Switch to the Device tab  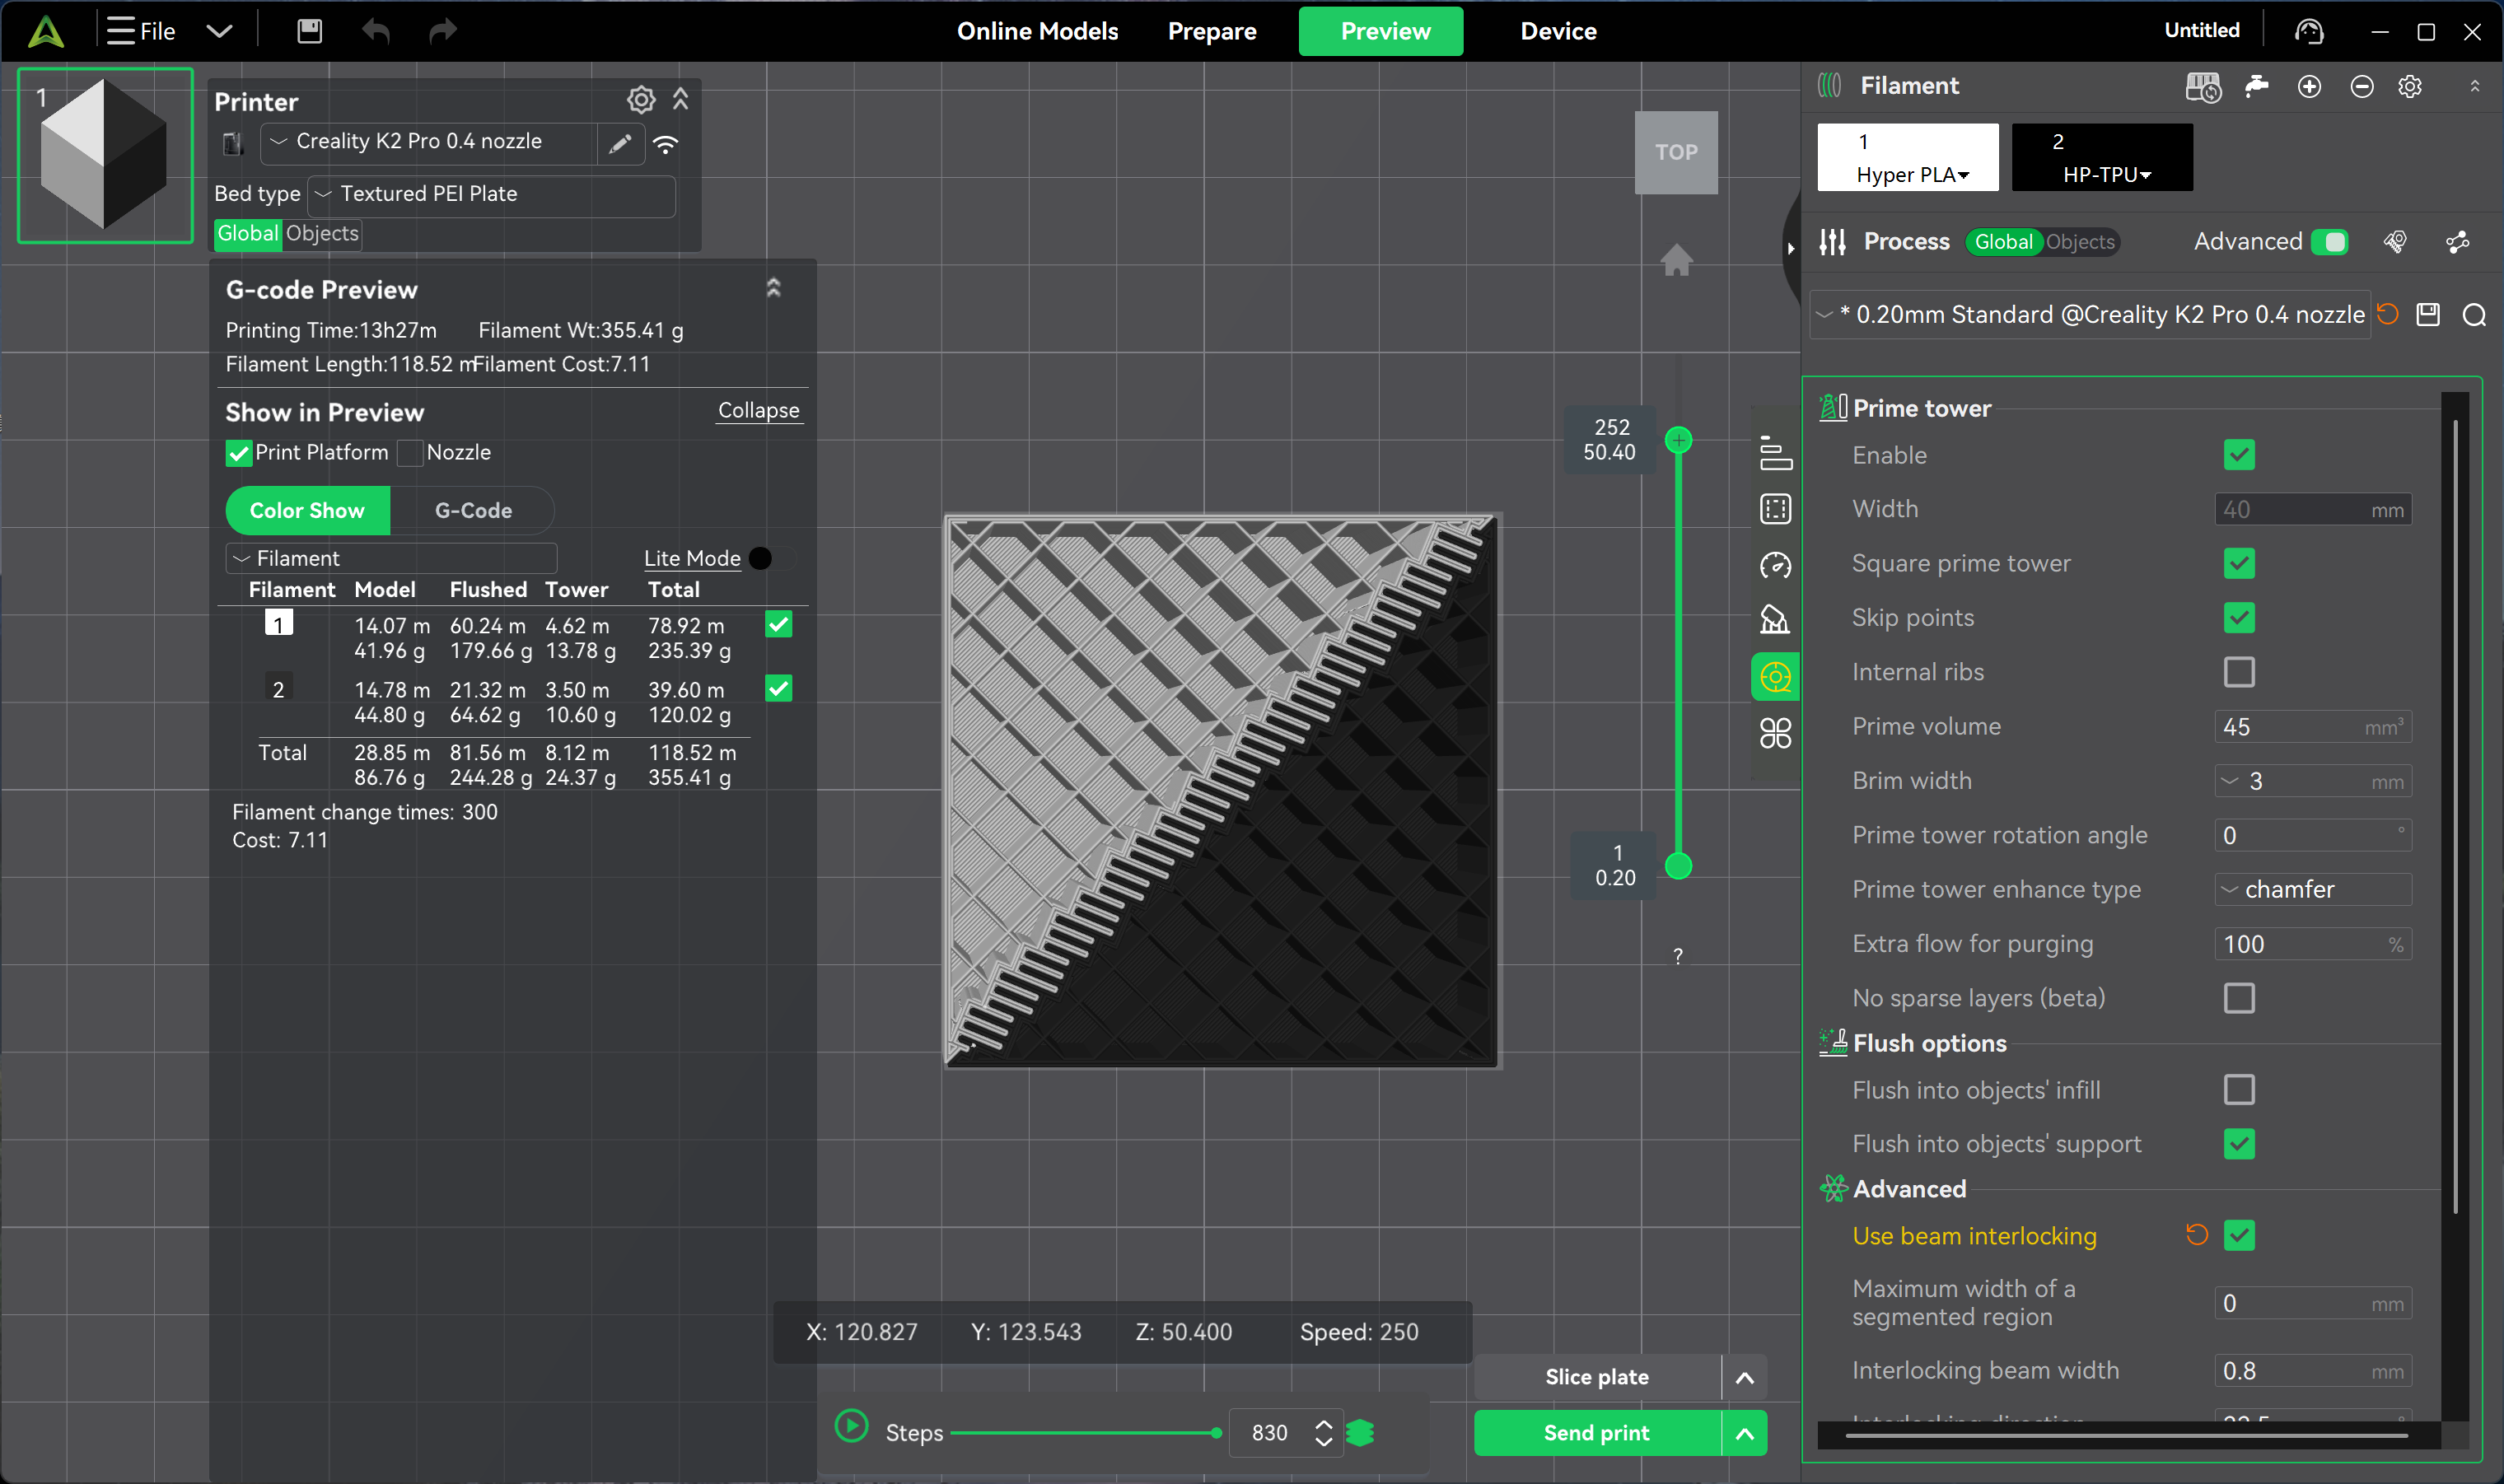click(x=1558, y=31)
